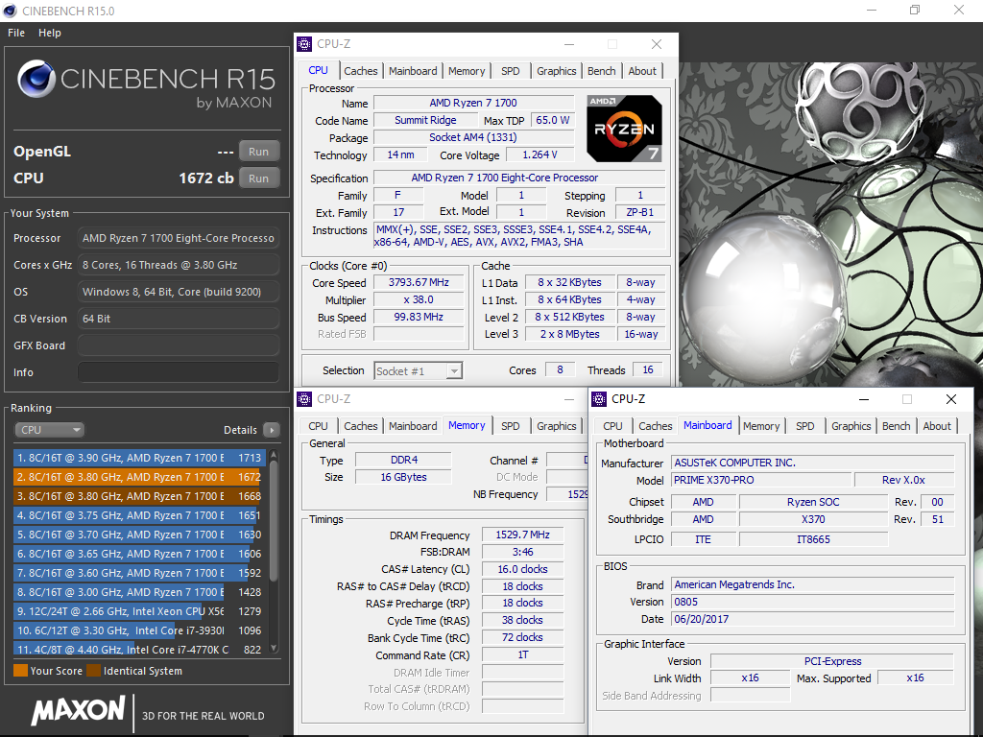
Task: Open the Help menu in Cinebench
Action: point(50,33)
